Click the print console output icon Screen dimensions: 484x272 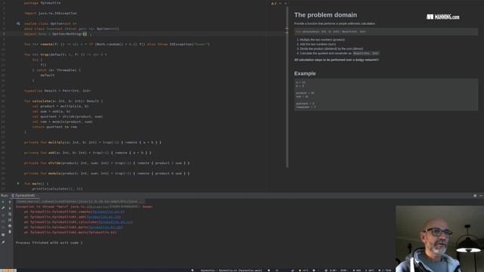(x=10, y=226)
